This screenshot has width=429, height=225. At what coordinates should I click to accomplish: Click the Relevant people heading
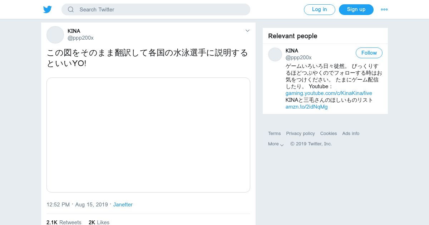[293, 36]
